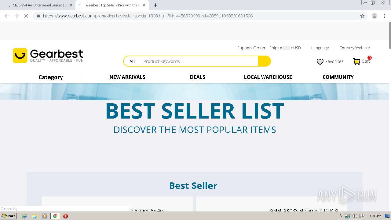Click the Action Center flag icon

[362, 216]
